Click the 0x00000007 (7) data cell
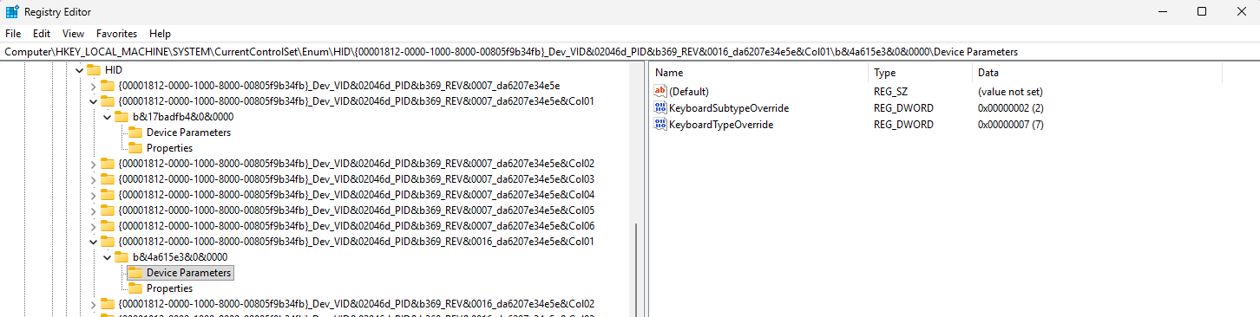The image size is (1260, 317). click(1010, 124)
